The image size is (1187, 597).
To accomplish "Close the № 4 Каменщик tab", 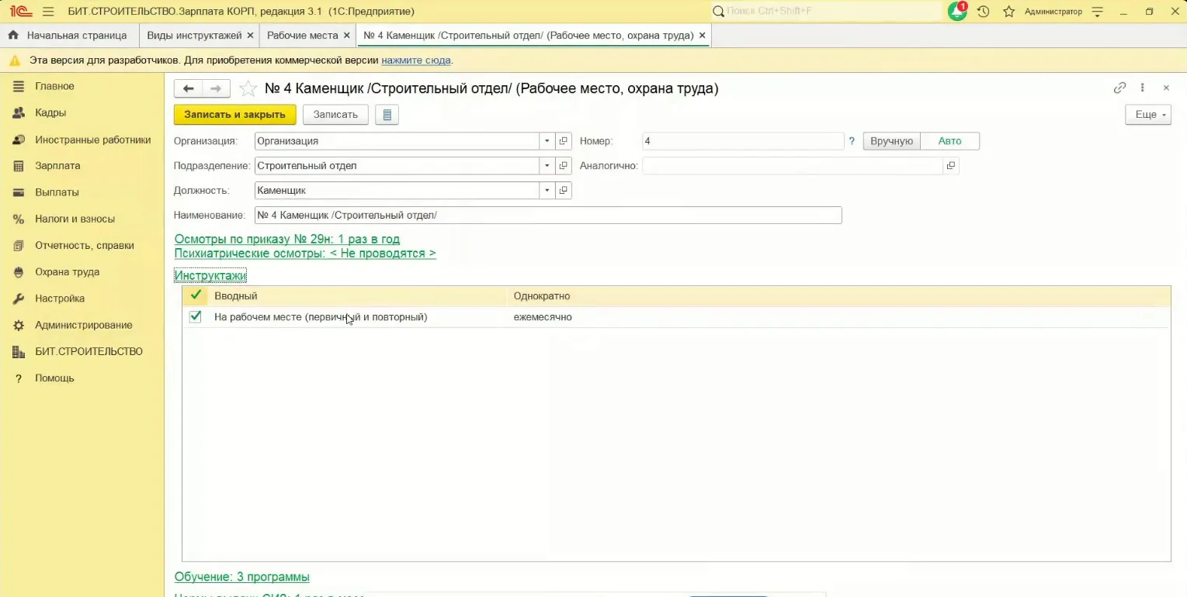I will [703, 36].
